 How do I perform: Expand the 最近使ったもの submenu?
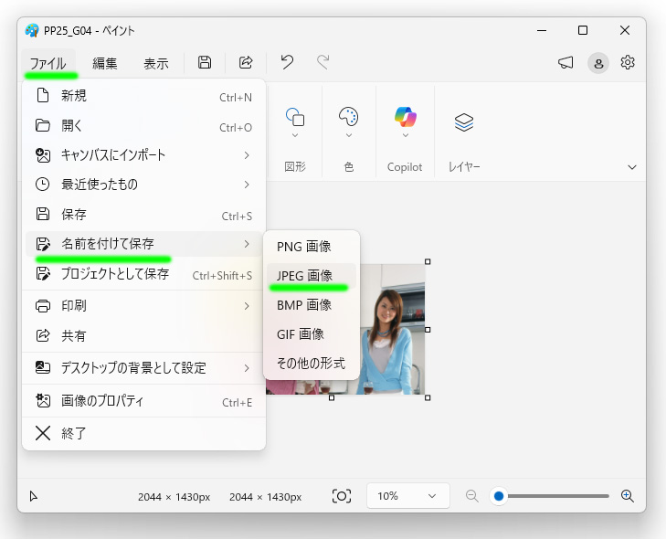143,185
